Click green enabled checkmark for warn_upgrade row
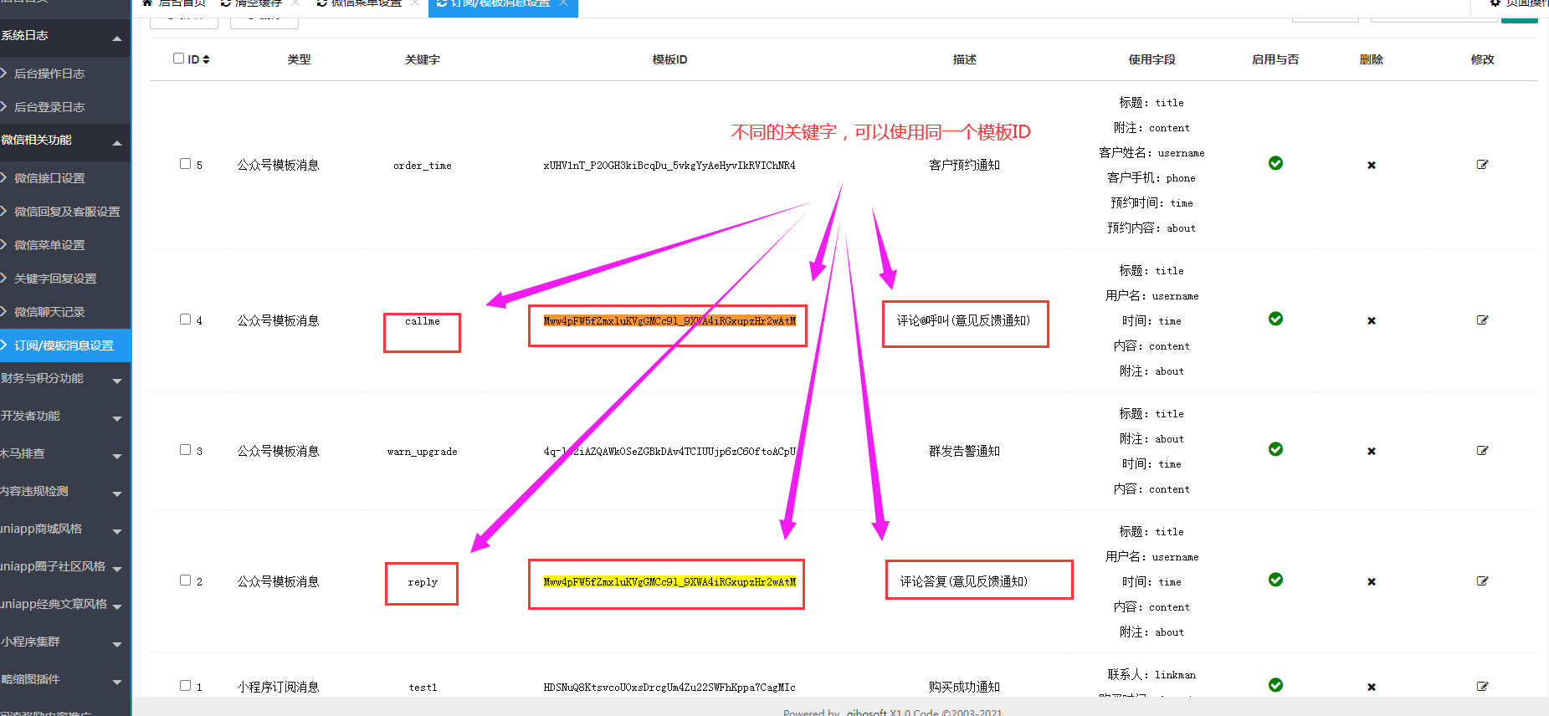1549x716 pixels. (x=1275, y=449)
